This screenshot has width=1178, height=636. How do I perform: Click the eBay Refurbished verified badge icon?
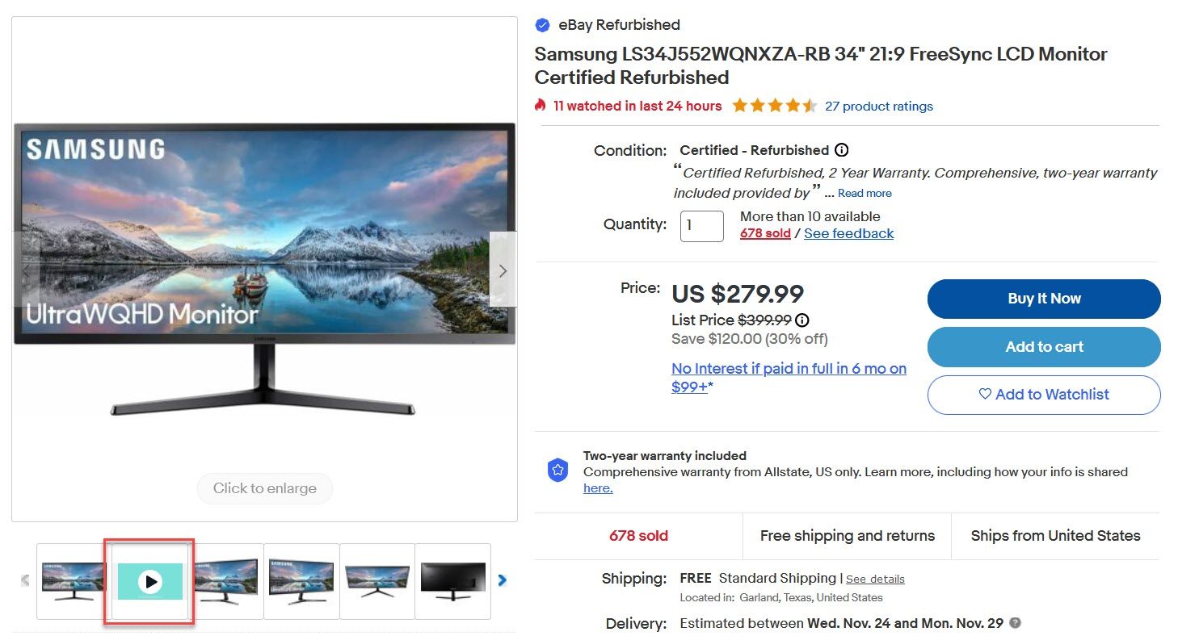(x=542, y=25)
